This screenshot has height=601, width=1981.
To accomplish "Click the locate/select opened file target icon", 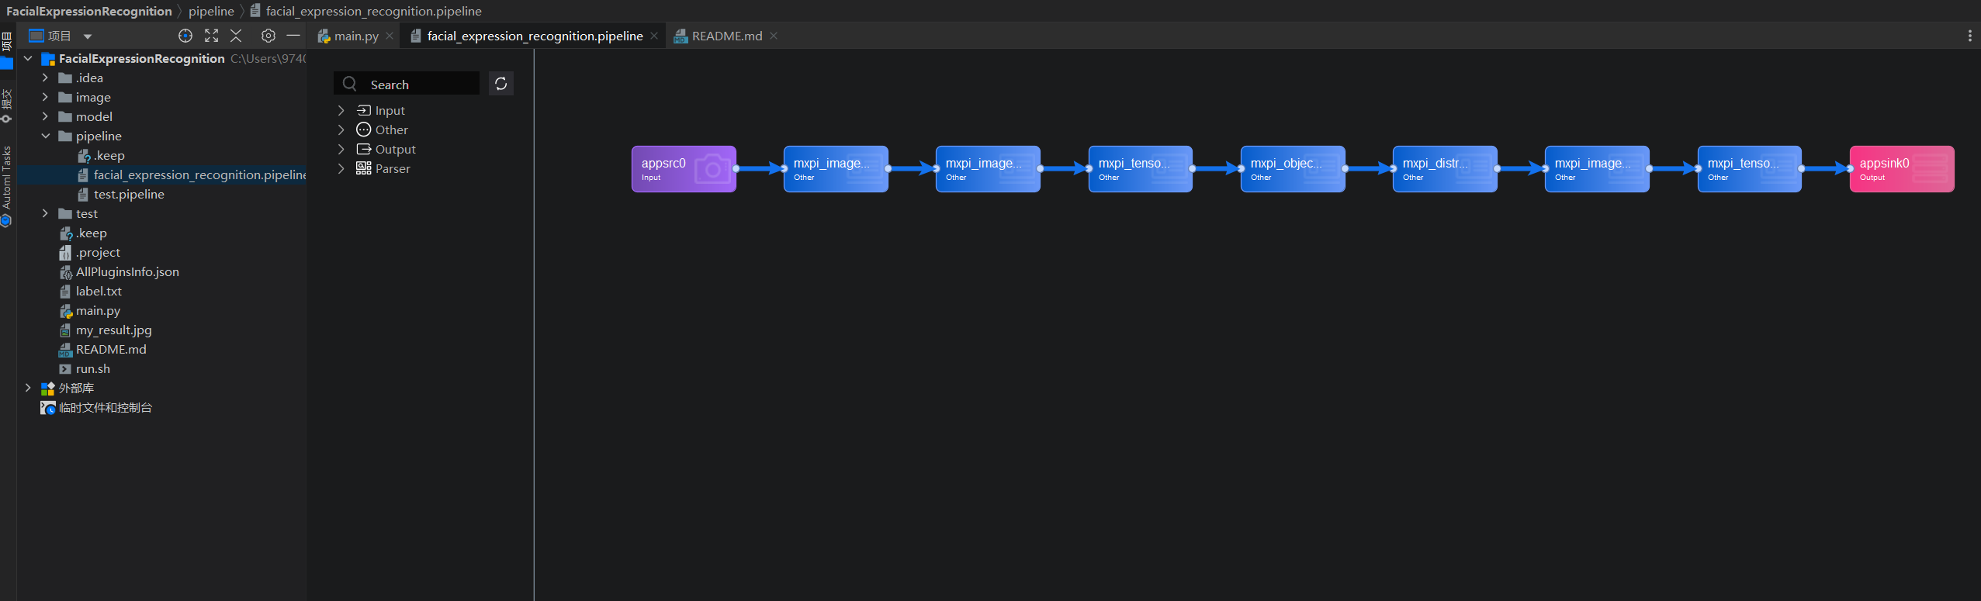I will pyautogui.click(x=185, y=36).
